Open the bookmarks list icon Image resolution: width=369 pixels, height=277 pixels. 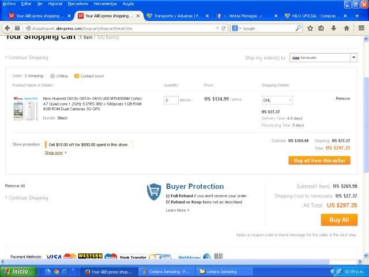[x=321, y=28]
